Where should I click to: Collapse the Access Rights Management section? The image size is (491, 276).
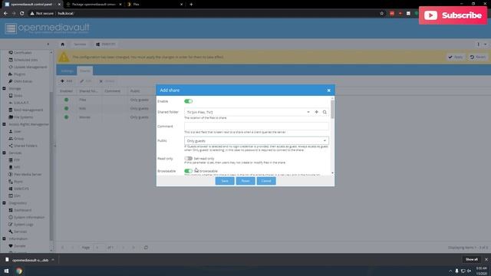[4, 124]
